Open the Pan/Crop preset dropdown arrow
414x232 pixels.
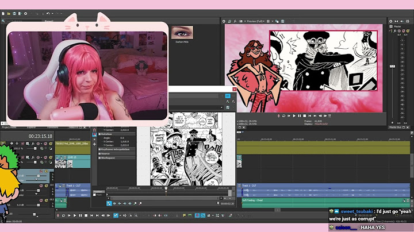point(221,107)
